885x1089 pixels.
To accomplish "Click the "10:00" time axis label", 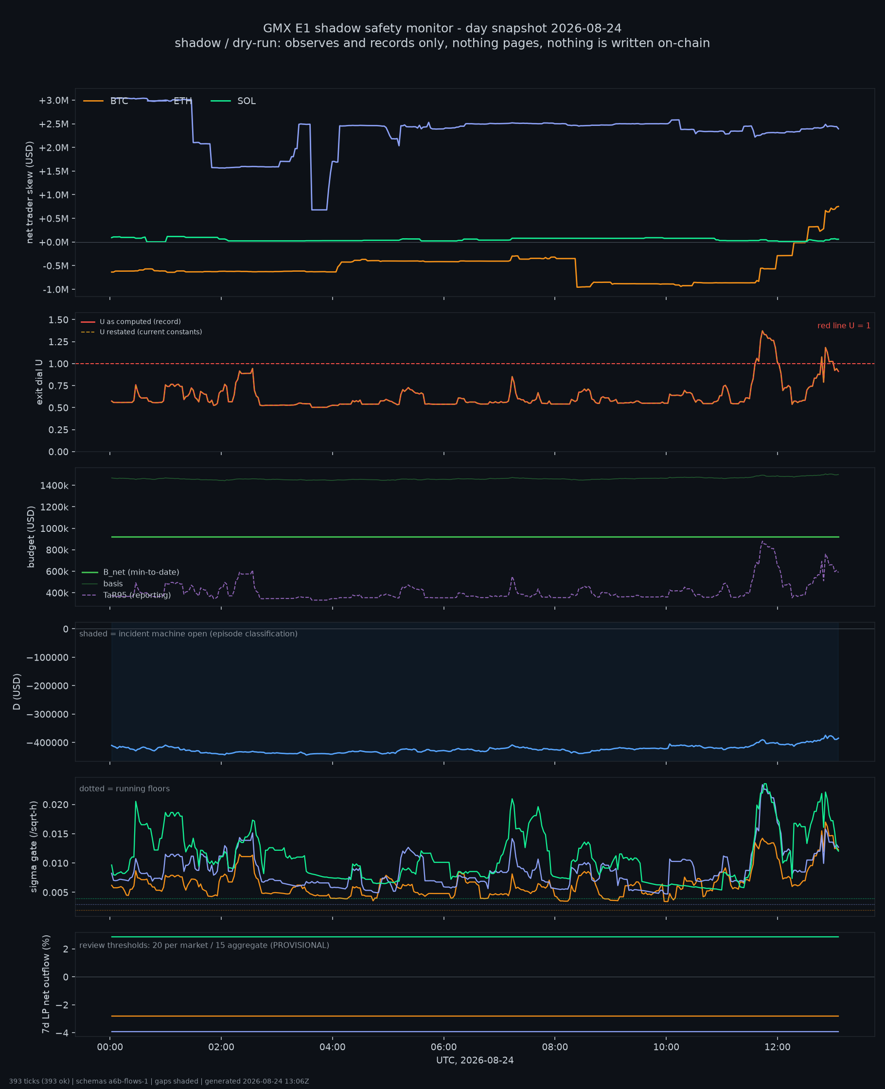I will coord(666,1048).
